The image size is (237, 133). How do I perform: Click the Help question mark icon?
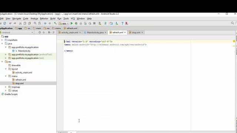point(122,23)
